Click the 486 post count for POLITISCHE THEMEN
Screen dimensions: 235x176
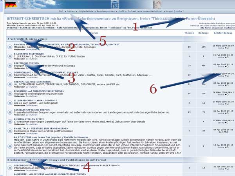coord(204,66)
